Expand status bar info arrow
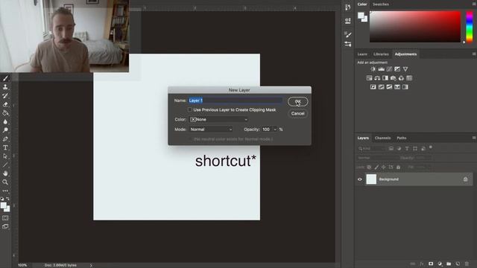 pyautogui.click(x=91, y=265)
